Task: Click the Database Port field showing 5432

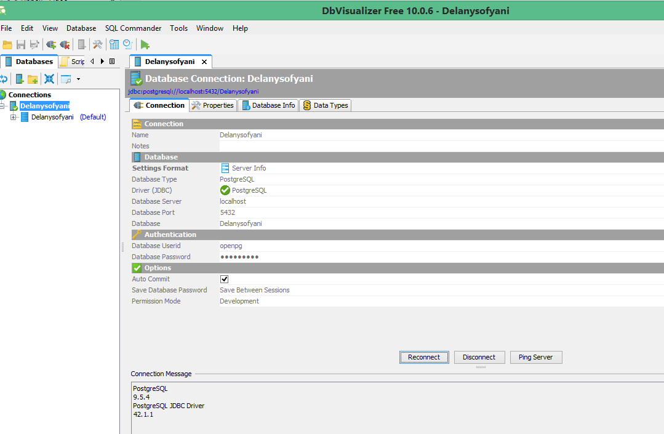Action: 441,212
